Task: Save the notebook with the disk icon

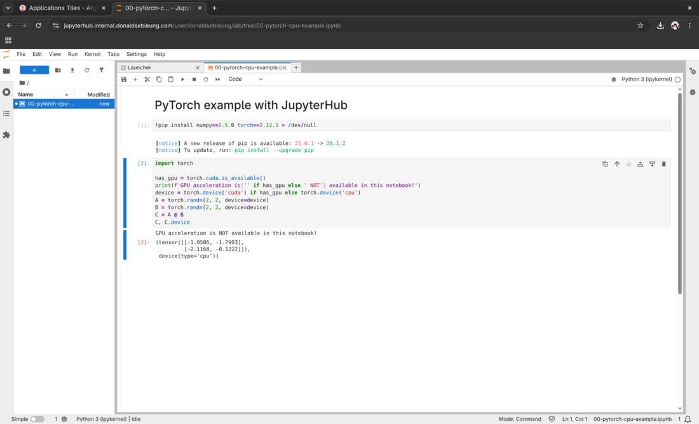Action: (x=124, y=79)
